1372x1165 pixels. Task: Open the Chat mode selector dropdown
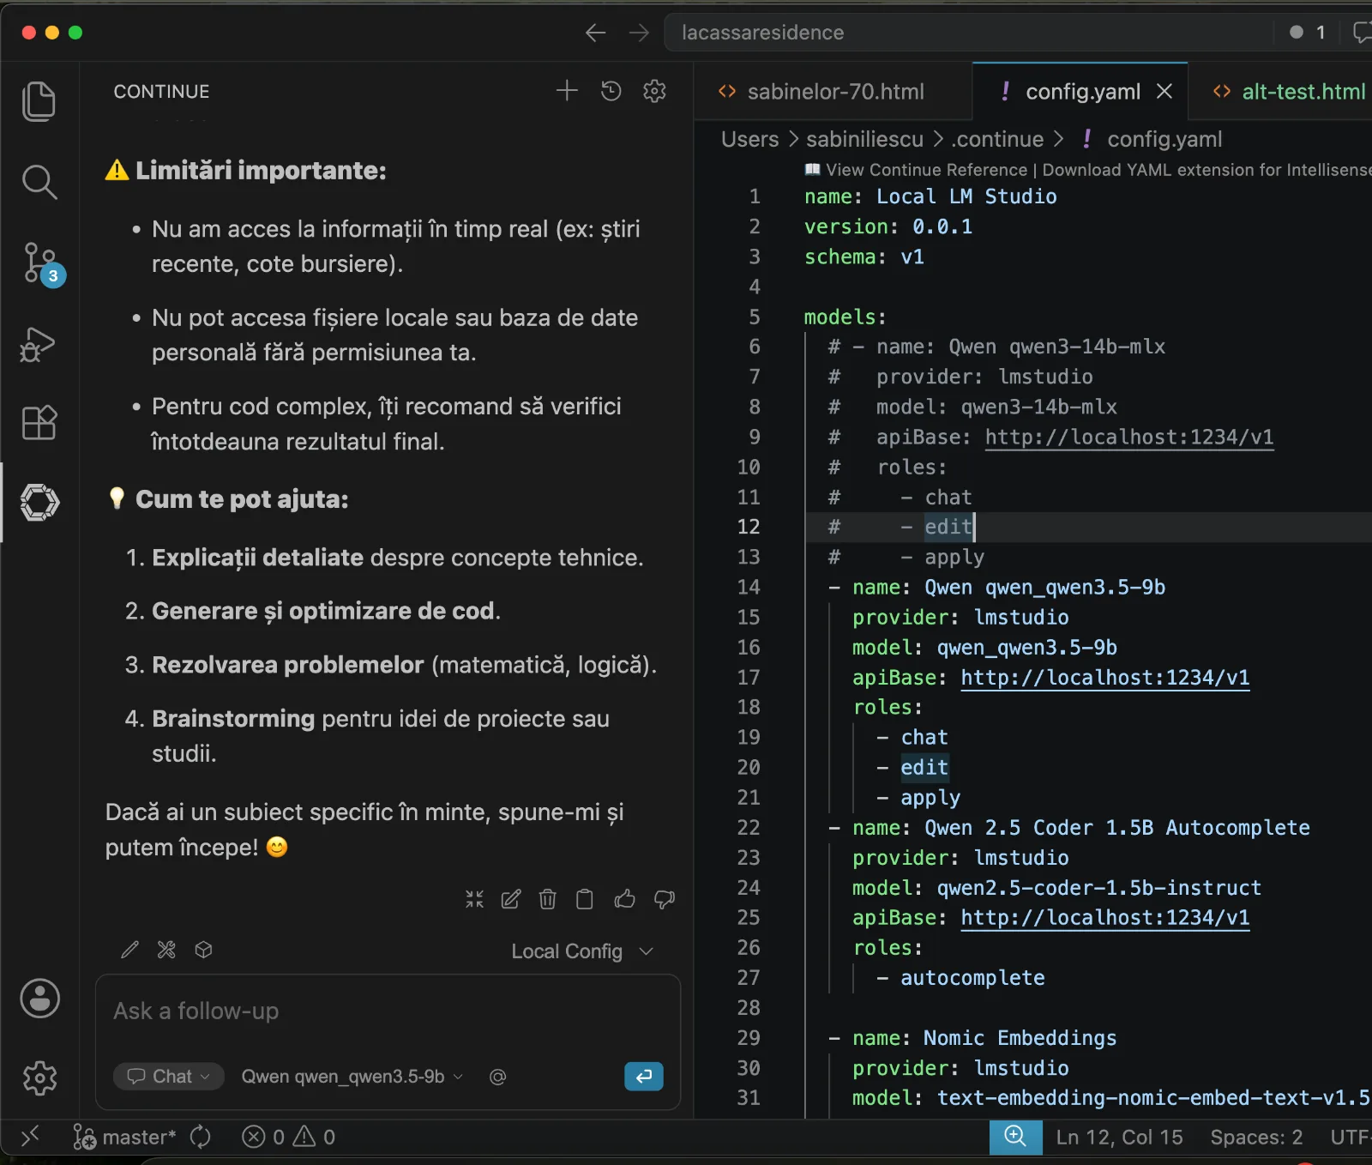[x=169, y=1077]
